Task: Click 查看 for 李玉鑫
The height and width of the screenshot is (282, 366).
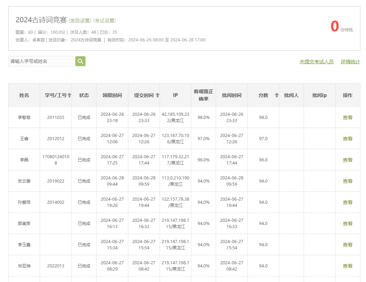Action: [x=348, y=245]
